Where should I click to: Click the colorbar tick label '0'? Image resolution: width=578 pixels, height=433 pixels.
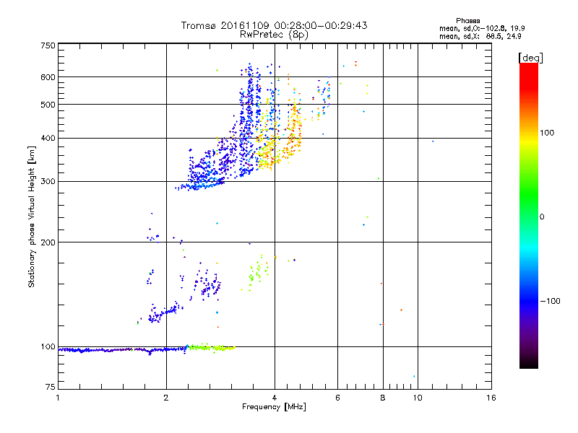click(x=542, y=217)
